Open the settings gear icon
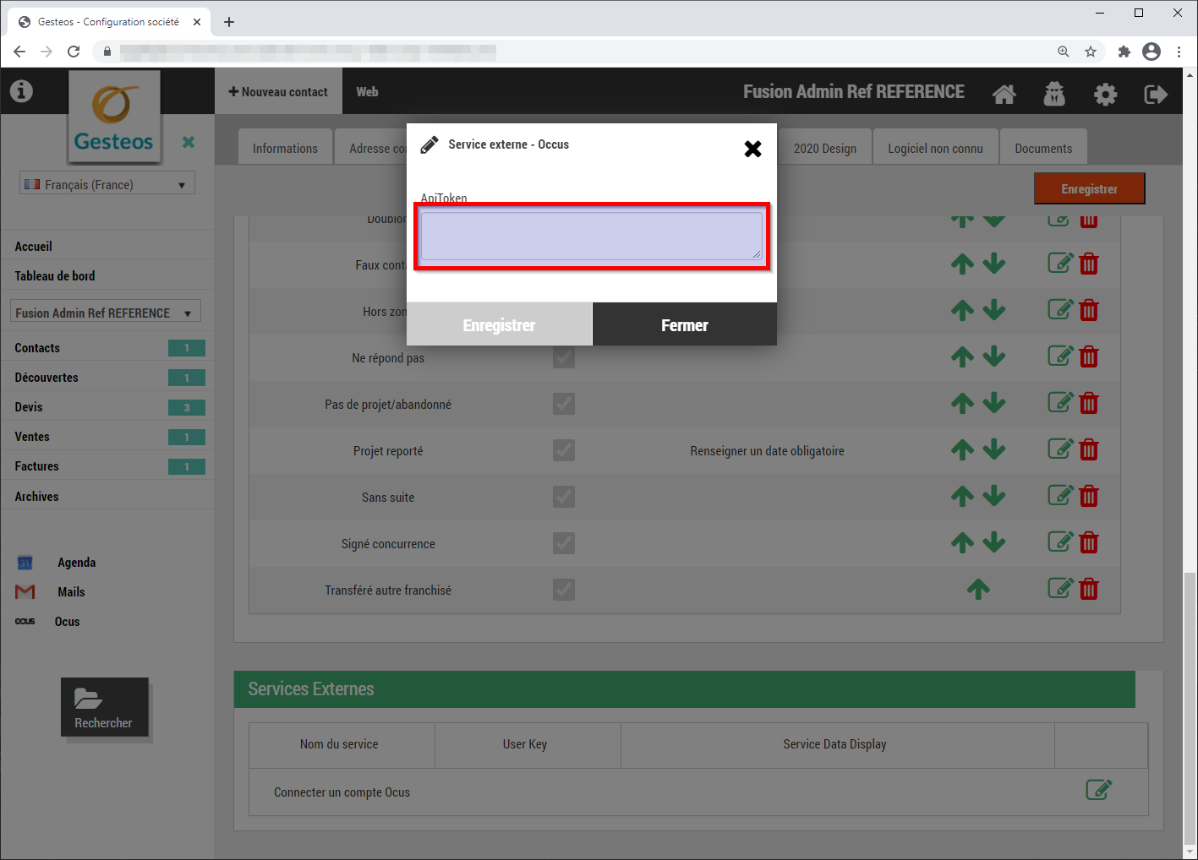 (1105, 94)
